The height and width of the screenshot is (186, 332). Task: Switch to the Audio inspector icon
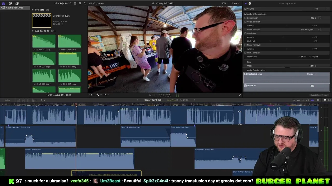246,3
